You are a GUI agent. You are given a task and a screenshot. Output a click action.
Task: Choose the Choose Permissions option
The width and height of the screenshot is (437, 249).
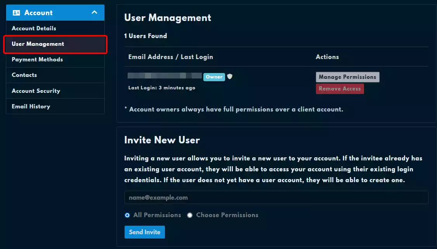[x=190, y=215]
